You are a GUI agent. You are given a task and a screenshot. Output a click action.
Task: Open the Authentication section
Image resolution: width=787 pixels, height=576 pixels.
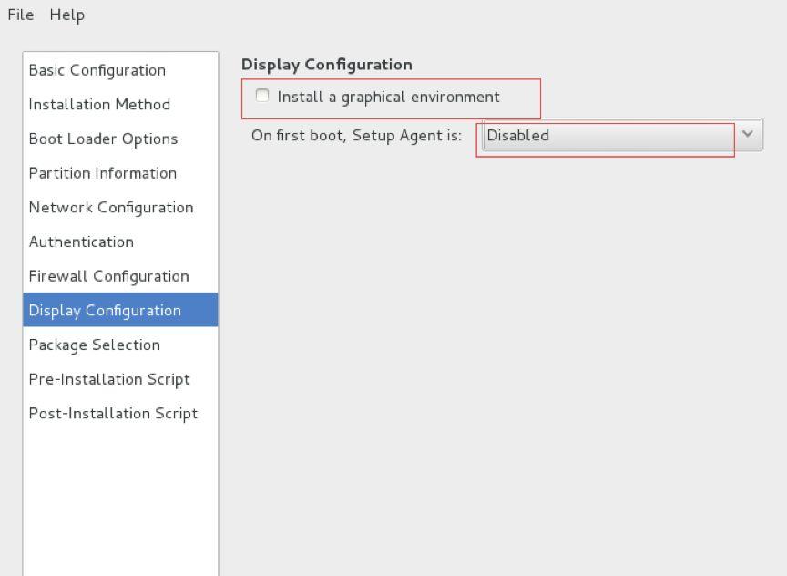(81, 242)
